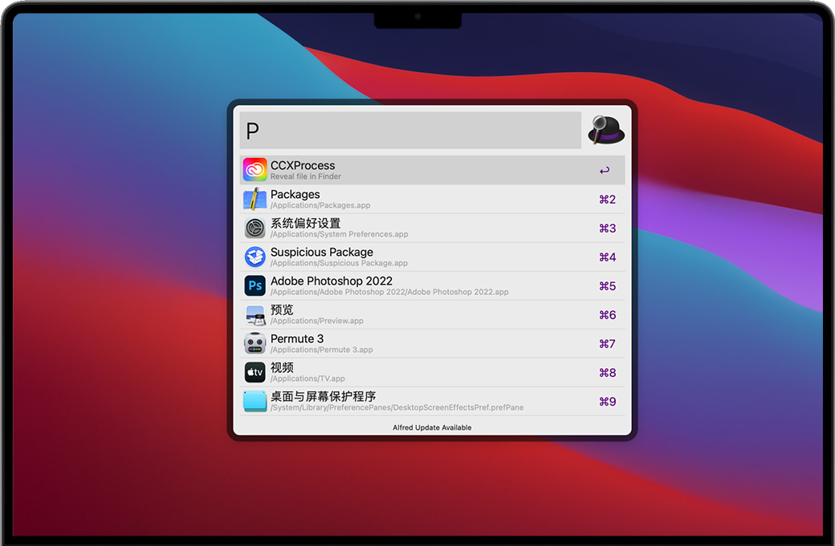Click the /Applications/Preview.app path
This screenshot has width=835, height=546.
(x=317, y=321)
